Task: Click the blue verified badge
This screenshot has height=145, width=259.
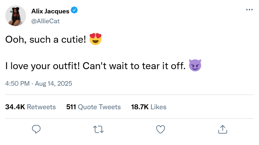Action: (x=74, y=11)
